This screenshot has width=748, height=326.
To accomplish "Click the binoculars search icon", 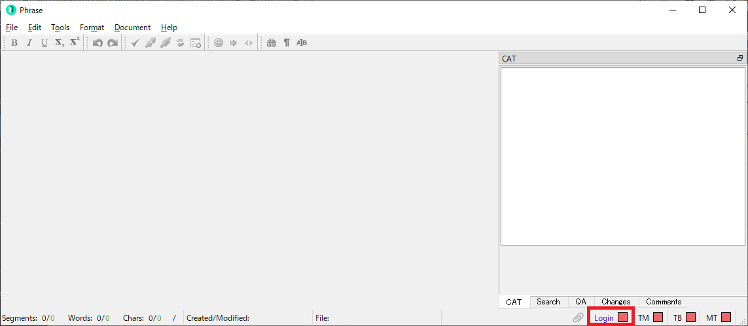I will pos(272,43).
